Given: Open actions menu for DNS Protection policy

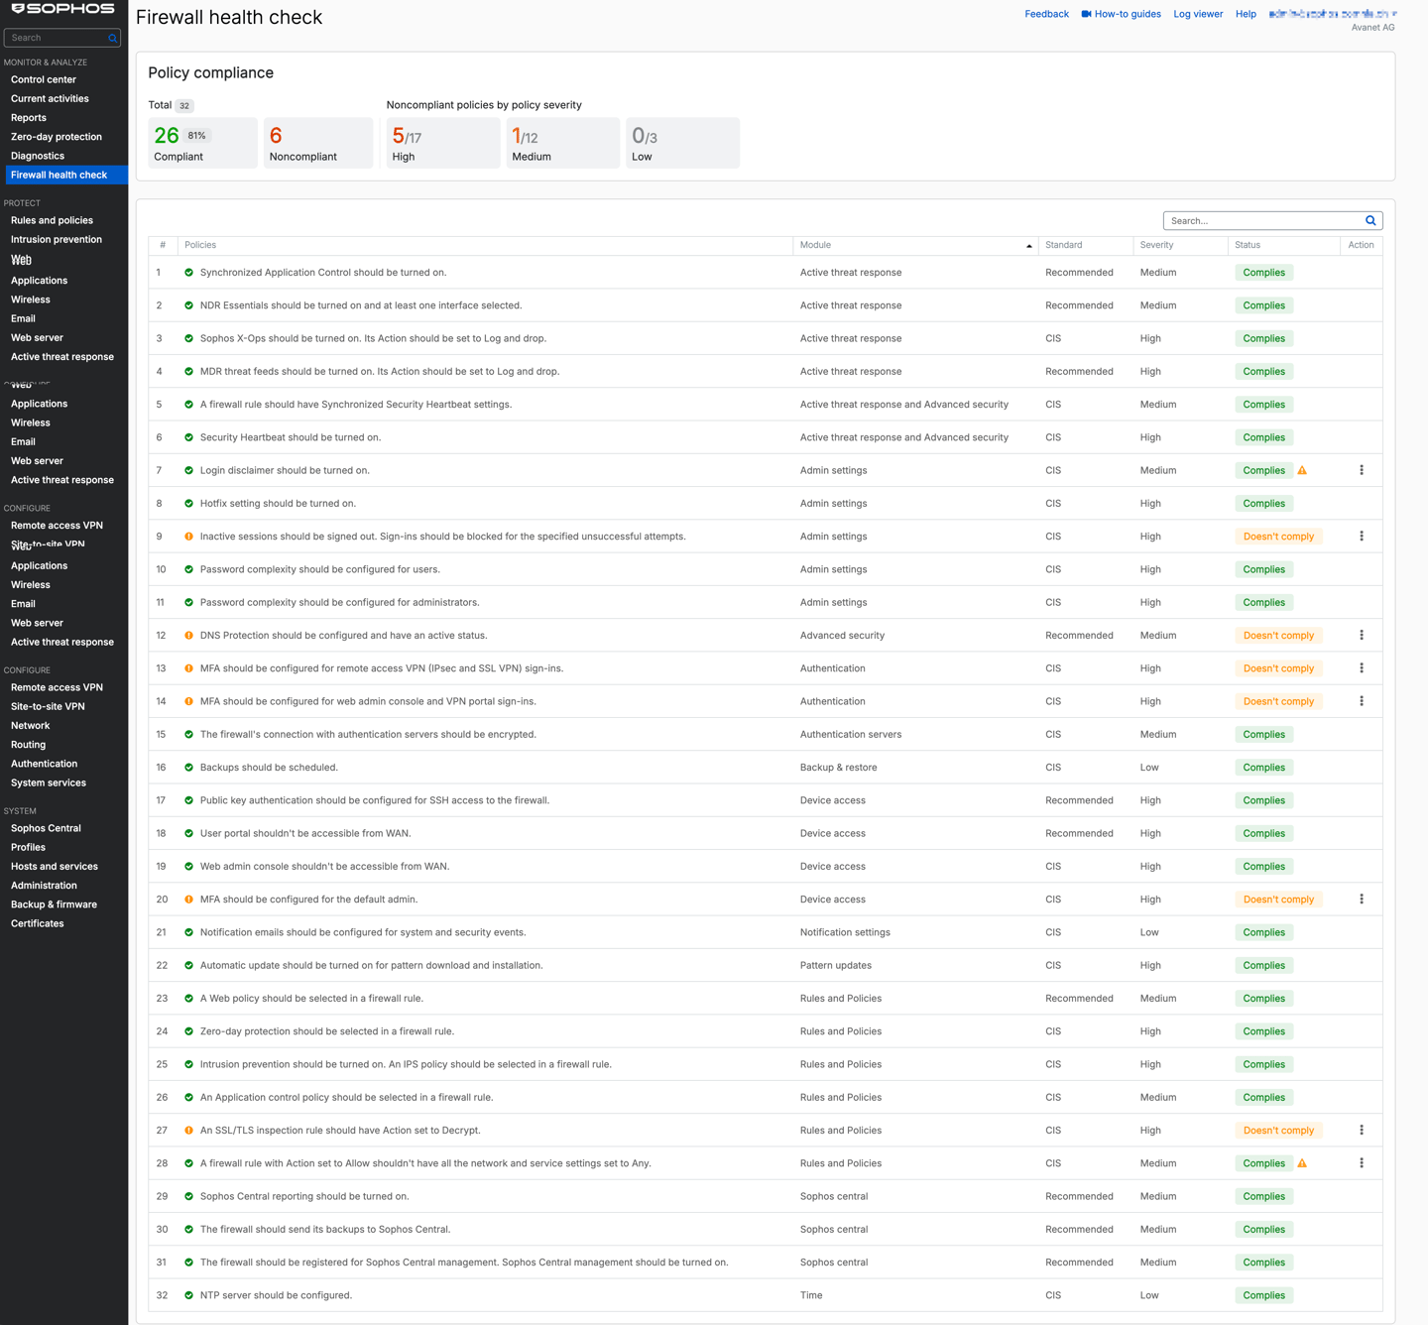Looking at the screenshot, I should (1362, 636).
